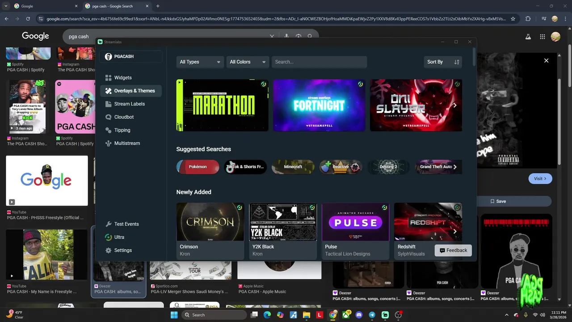This screenshot has width=572, height=322.
Task: Open Google Search Labs flask icon
Action: [x=528, y=37]
